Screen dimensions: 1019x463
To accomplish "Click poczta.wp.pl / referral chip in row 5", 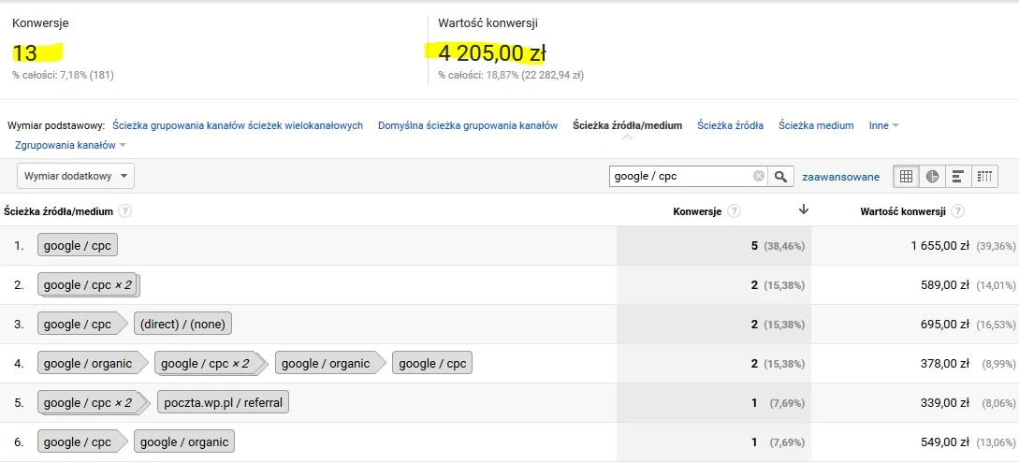I will (x=223, y=402).
